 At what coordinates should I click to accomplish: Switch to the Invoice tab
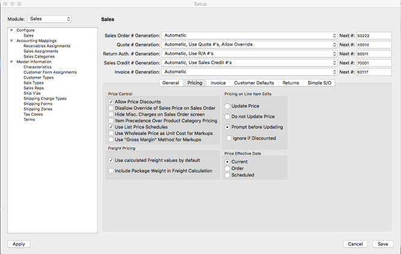click(218, 83)
